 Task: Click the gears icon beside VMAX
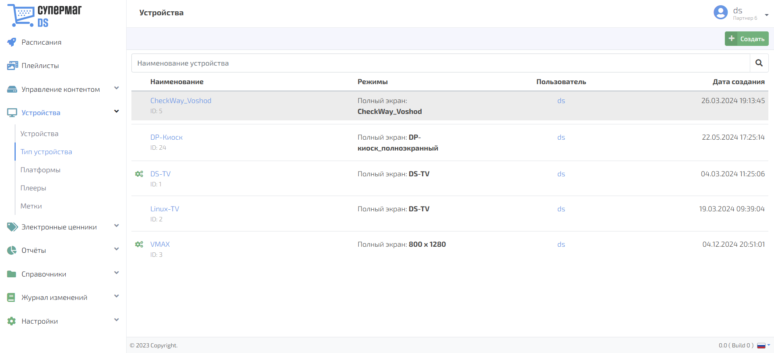point(139,244)
